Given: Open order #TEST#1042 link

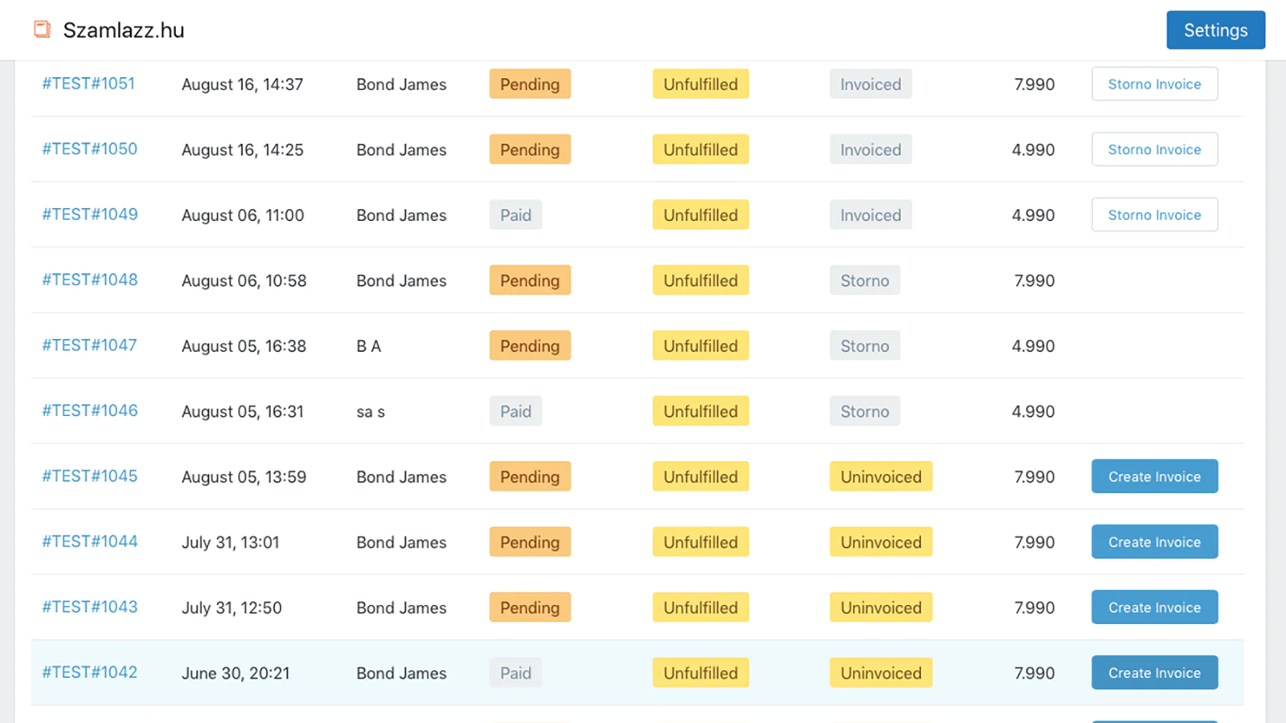Looking at the screenshot, I should tap(90, 672).
